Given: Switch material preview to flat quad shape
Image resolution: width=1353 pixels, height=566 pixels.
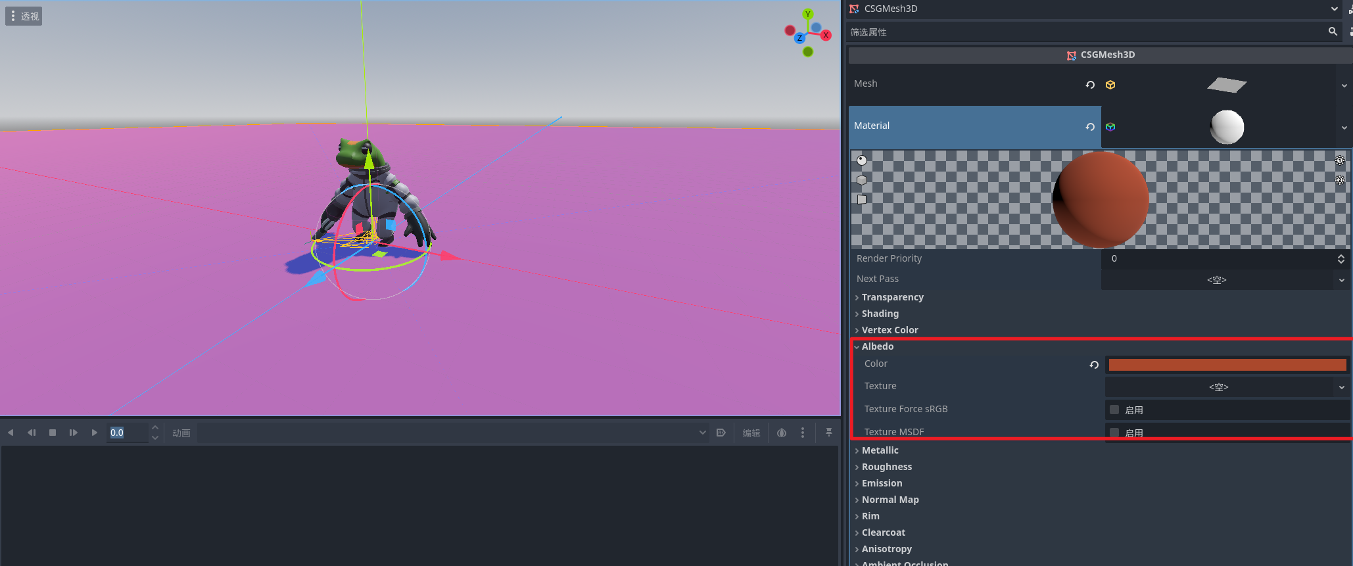Looking at the screenshot, I should pyautogui.click(x=862, y=199).
